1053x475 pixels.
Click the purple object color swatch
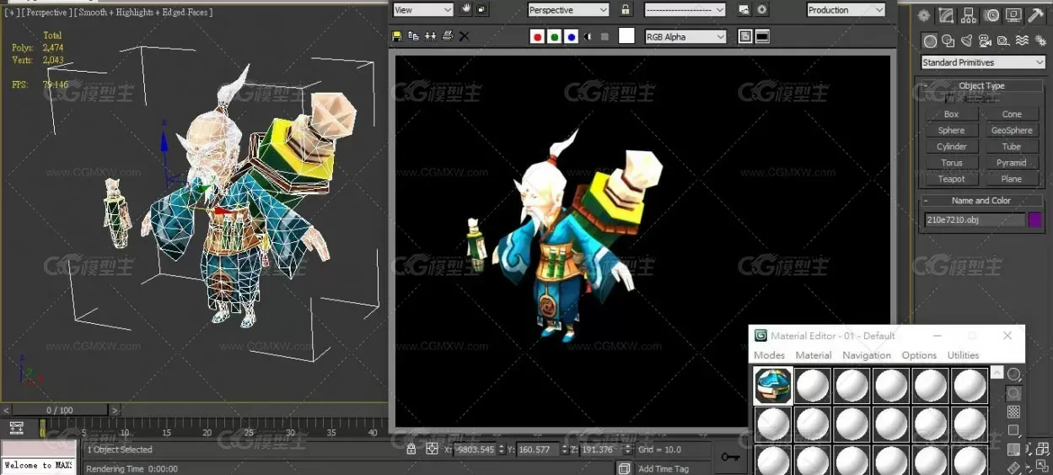pyautogui.click(x=1034, y=219)
